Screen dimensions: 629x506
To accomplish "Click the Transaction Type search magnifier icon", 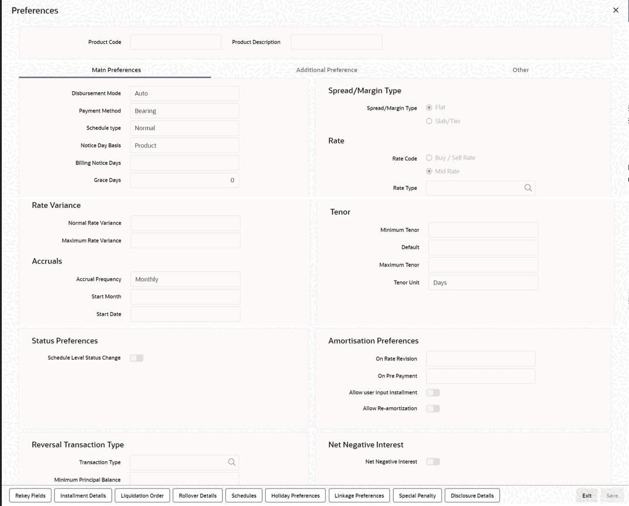I will [x=232, y=462].
